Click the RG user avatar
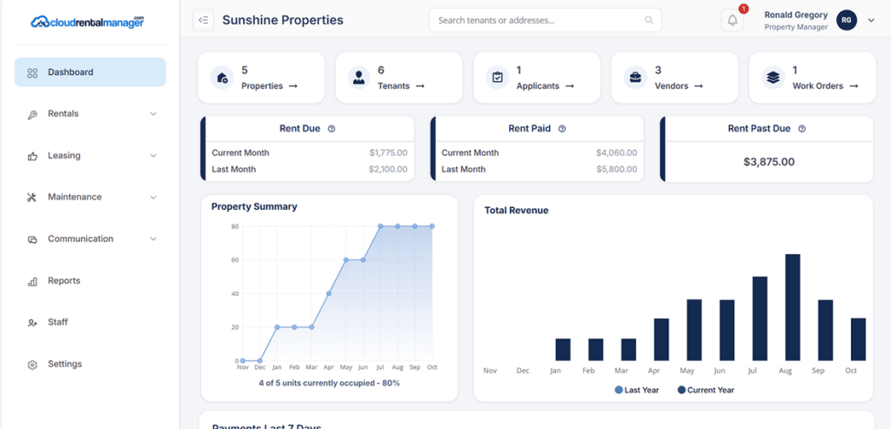 coord(846,21)
